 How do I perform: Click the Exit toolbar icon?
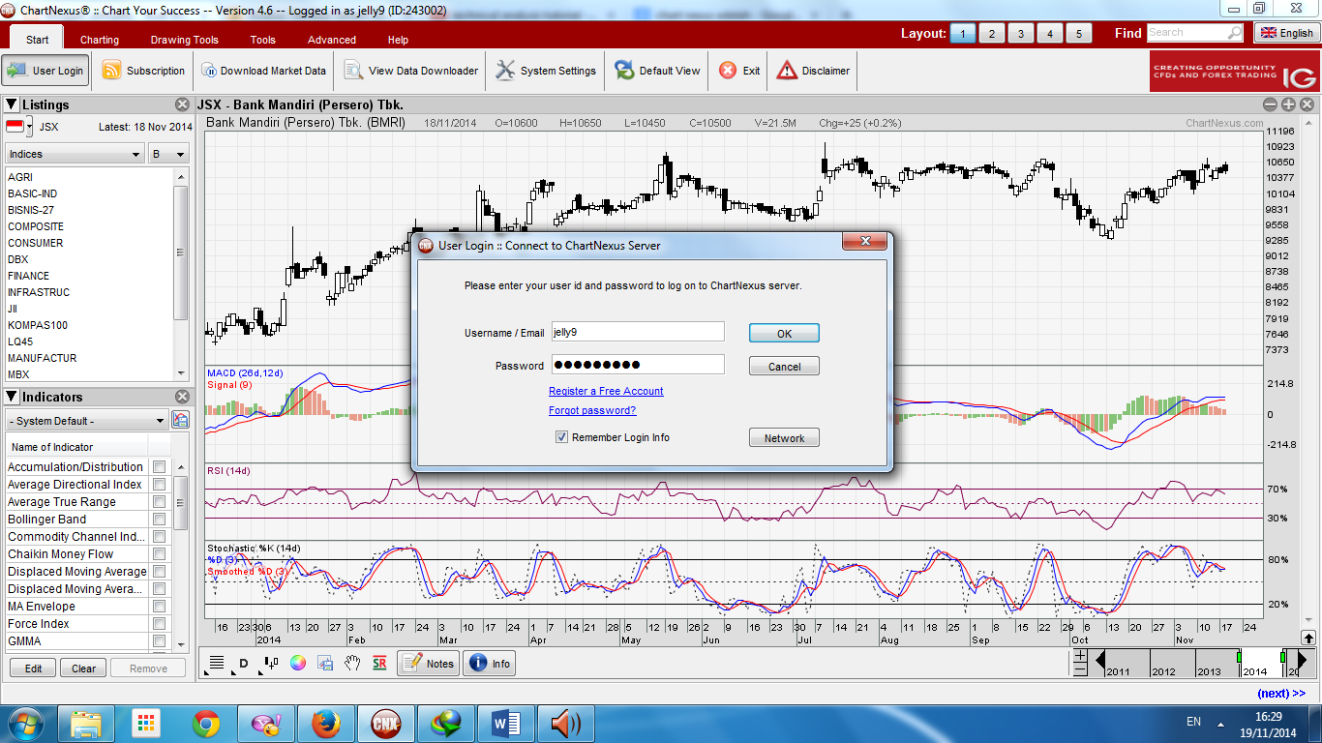(728, 71)
